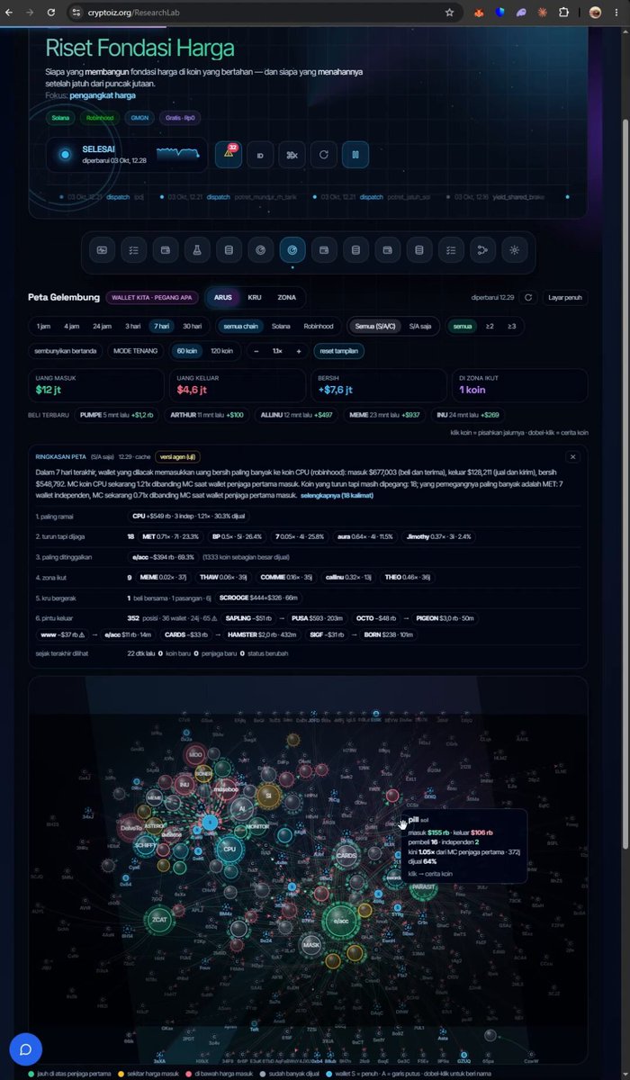Select S/A saja wallet filter
The width and height of the screenshot is (630, 1080).
tap(420, 326)
